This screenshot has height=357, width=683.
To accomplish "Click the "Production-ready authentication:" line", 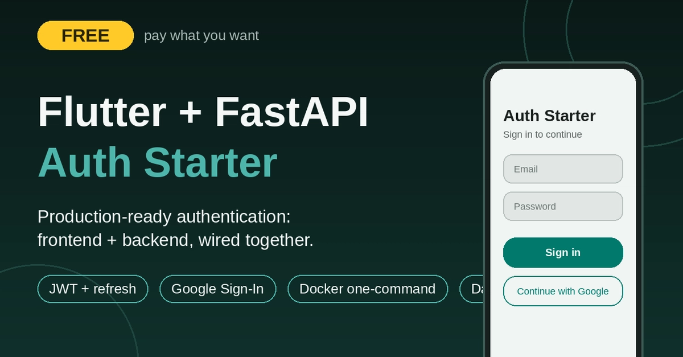I will pos(164,217).
